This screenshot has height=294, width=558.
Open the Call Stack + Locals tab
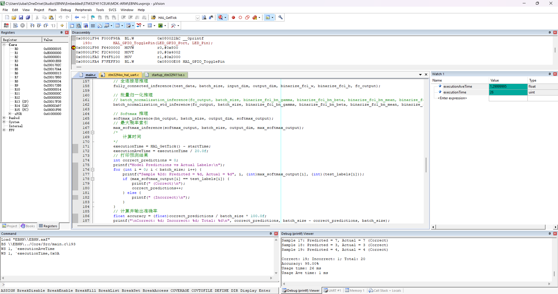385,290
